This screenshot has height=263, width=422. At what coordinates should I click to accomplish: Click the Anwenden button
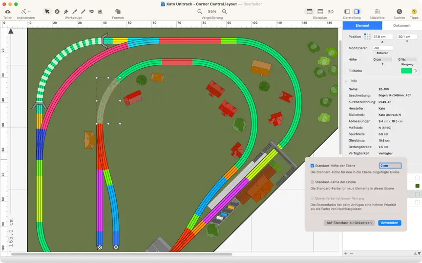[x=389, y=223]
